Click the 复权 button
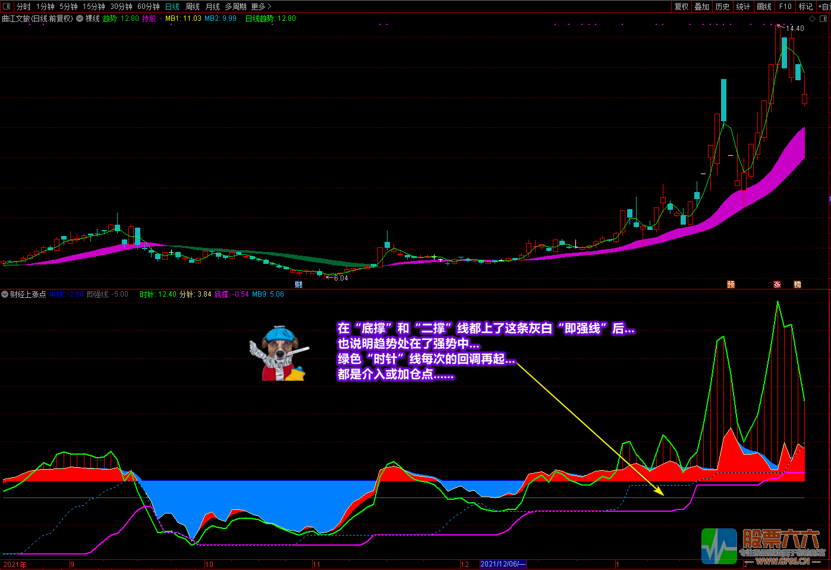The width and height of the screenshot is (831, 570). click(681, 7)
